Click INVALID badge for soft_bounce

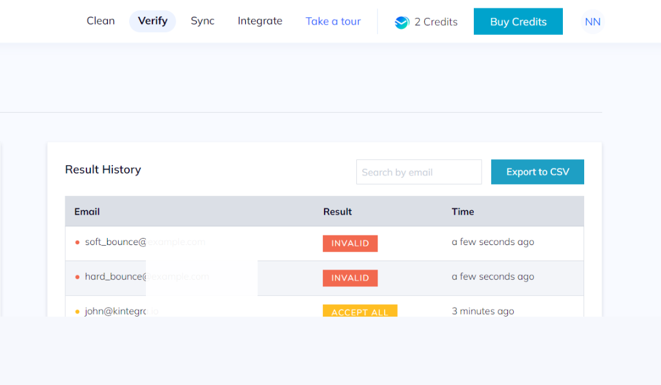tap(351, 244)
